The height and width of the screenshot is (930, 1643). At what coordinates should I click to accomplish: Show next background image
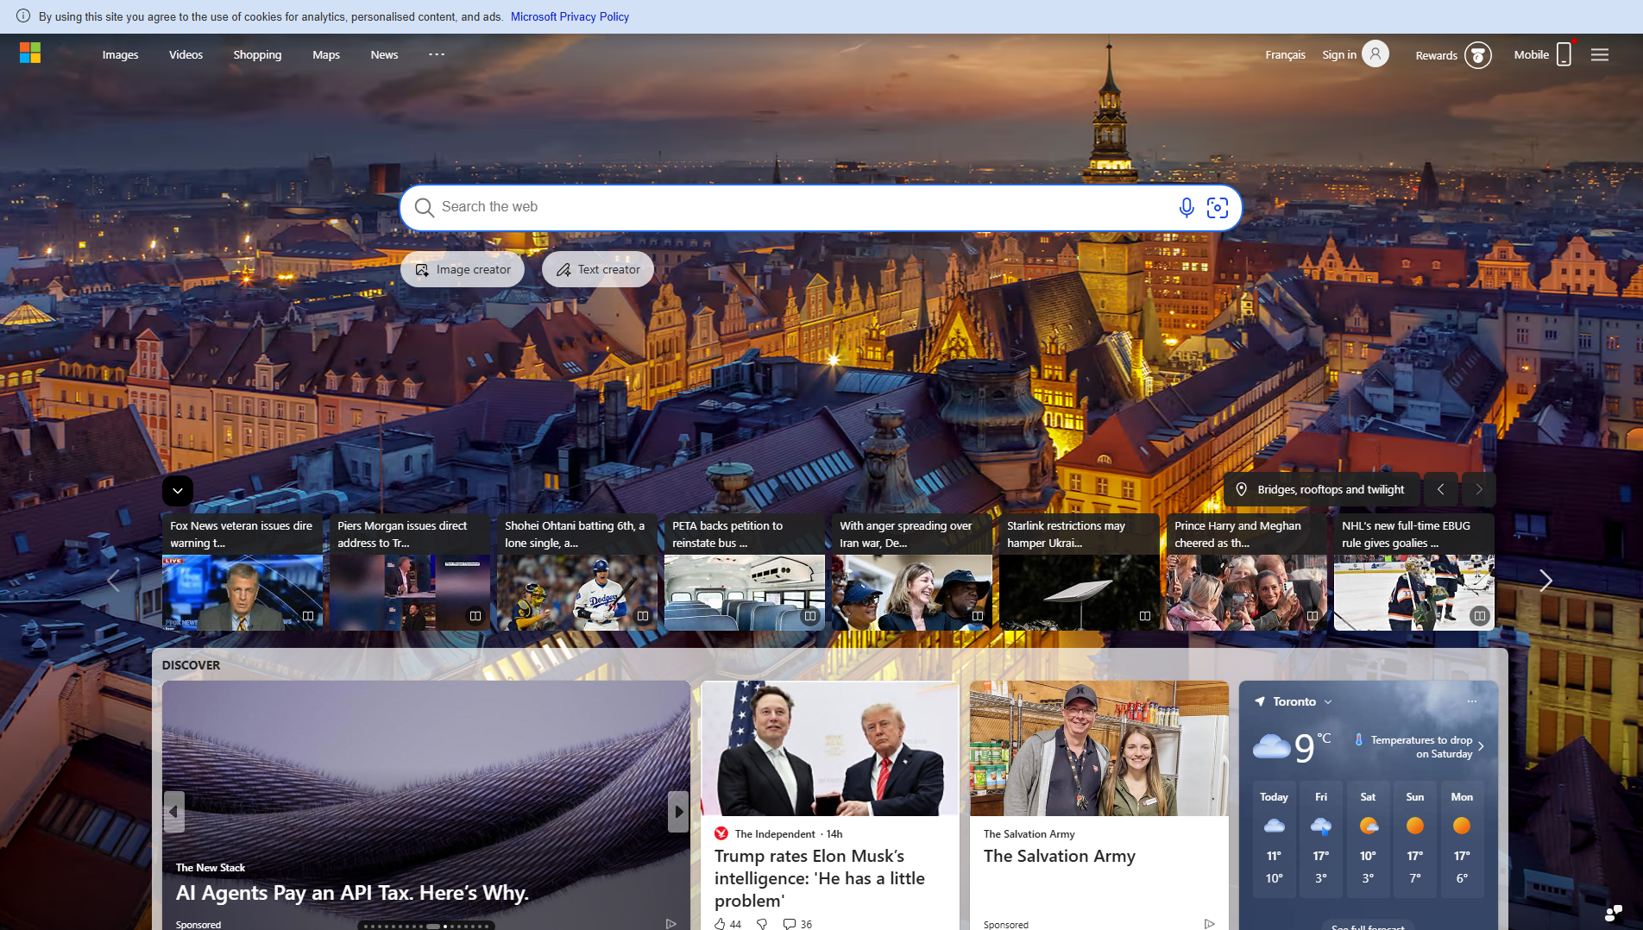[x=1479, y=489]
